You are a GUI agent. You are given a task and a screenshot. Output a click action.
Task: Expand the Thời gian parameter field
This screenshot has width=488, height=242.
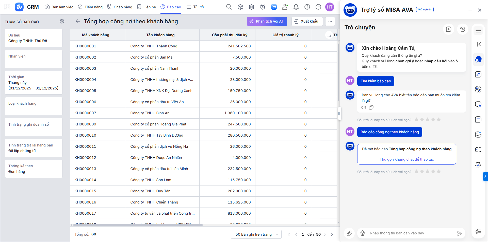34,83
